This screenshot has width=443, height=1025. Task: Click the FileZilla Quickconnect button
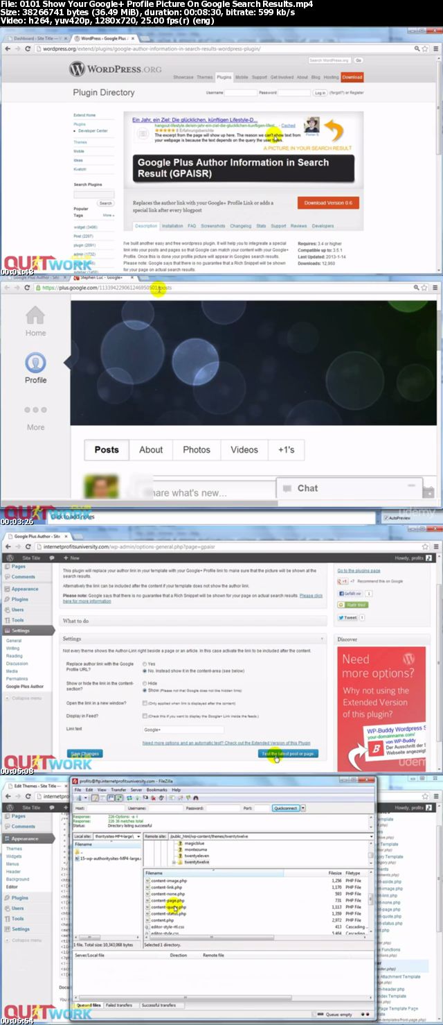click(x=285, y=808)
